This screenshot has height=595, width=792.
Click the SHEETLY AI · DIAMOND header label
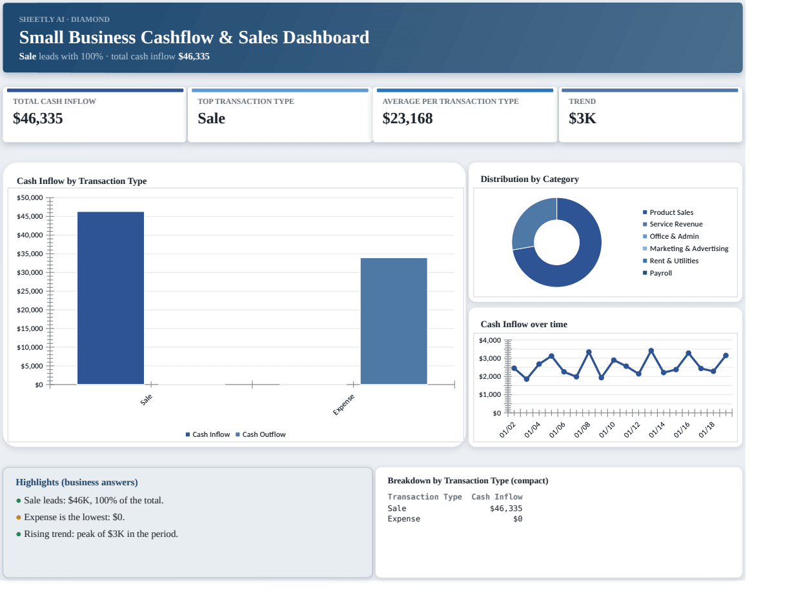click(x=65, y=19)
